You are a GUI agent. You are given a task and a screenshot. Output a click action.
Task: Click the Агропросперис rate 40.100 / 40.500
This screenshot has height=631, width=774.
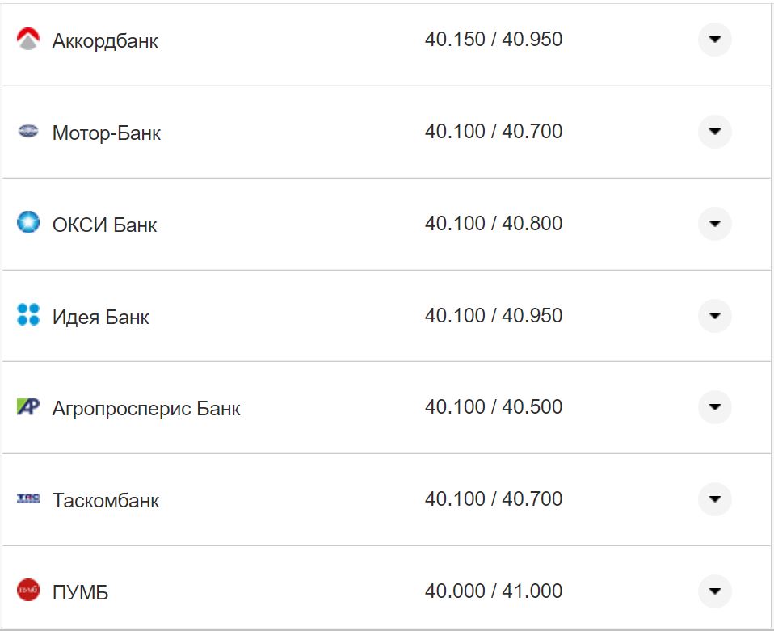click(493, 406)
